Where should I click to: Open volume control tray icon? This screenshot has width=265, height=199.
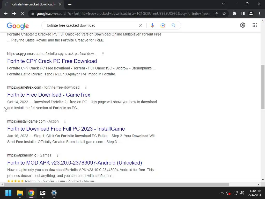tap(242, 193)
